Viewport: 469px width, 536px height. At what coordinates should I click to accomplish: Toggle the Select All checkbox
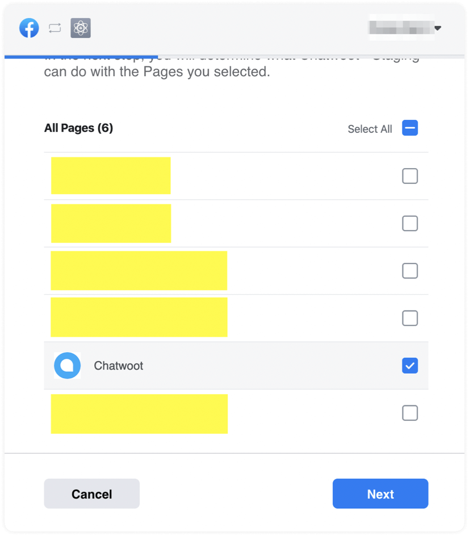[x=410, y=128]
